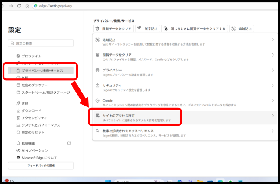Click external link icon beside 拡張機能
The image size is (280, 184).
pos(69,143)
